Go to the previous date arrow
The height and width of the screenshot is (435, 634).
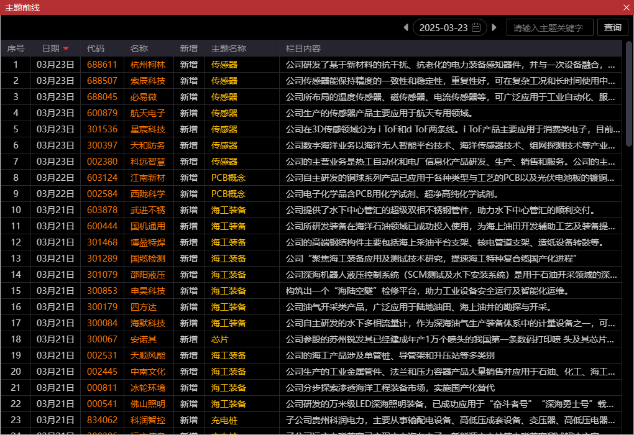[x=406, y=27]
